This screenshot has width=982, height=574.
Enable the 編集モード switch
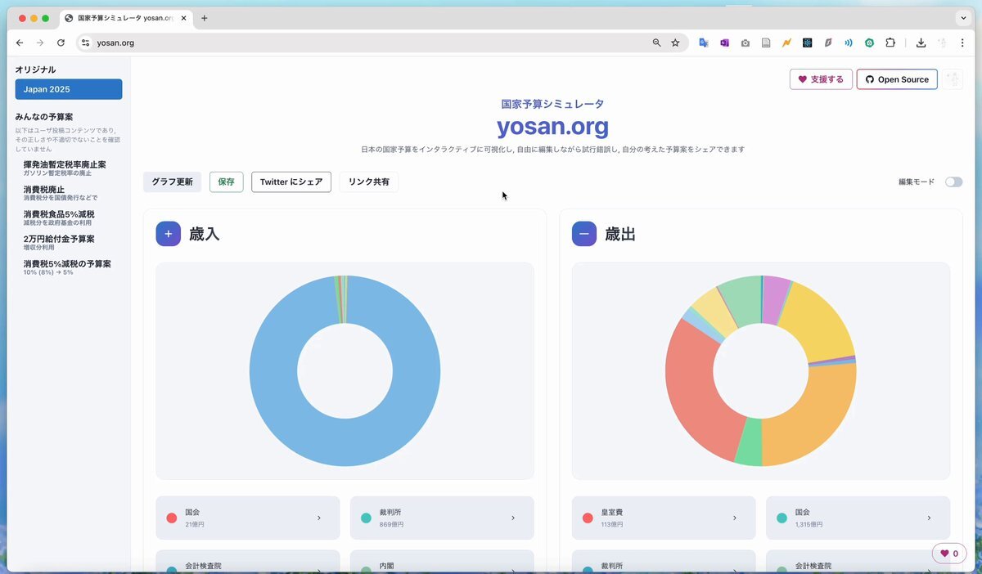[x=953, y=182]
